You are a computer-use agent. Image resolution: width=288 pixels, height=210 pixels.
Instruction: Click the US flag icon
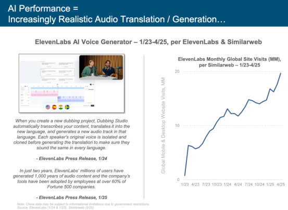point(48,107)
